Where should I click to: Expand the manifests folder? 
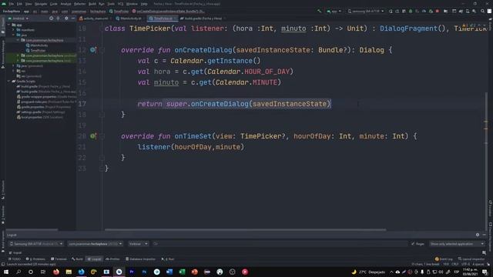click(x=13, y=30)
